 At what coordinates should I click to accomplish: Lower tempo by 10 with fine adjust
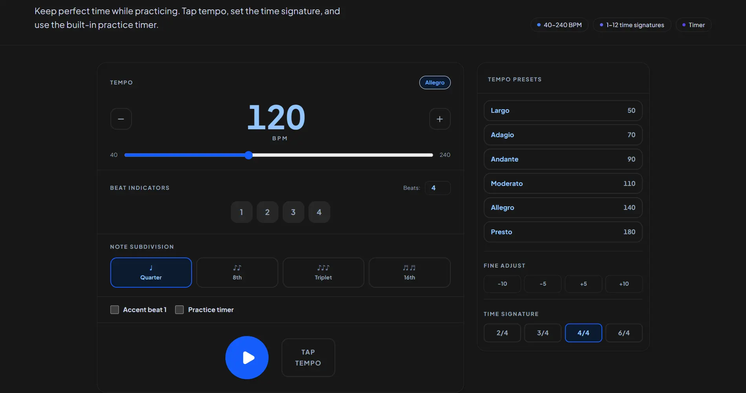pos(503,284)
